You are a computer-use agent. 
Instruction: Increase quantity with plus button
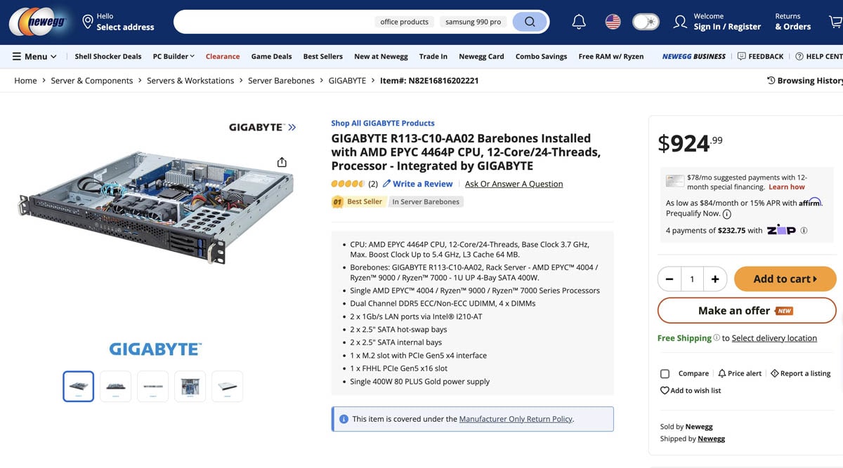715,279
